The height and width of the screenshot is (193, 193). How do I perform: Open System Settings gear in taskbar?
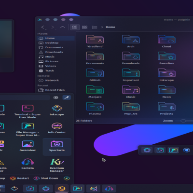[46, 188]
